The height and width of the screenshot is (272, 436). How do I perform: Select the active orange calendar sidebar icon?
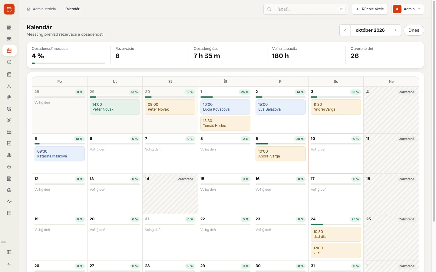(9, 50)
